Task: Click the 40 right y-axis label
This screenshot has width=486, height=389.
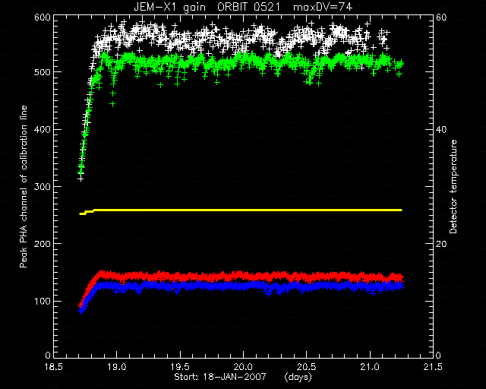Action: tap(441, 129)
